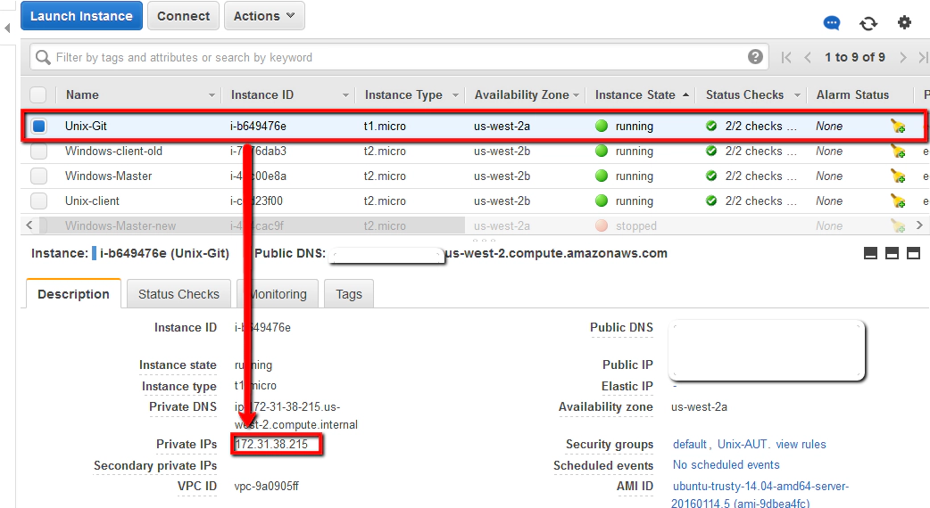The width and height of the screenshot is (930, 508).
Task: Toggle the select-all instances checkbox
Action: [x=38, y=94]
